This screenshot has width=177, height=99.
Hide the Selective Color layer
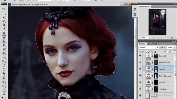(x=140, y=62)
